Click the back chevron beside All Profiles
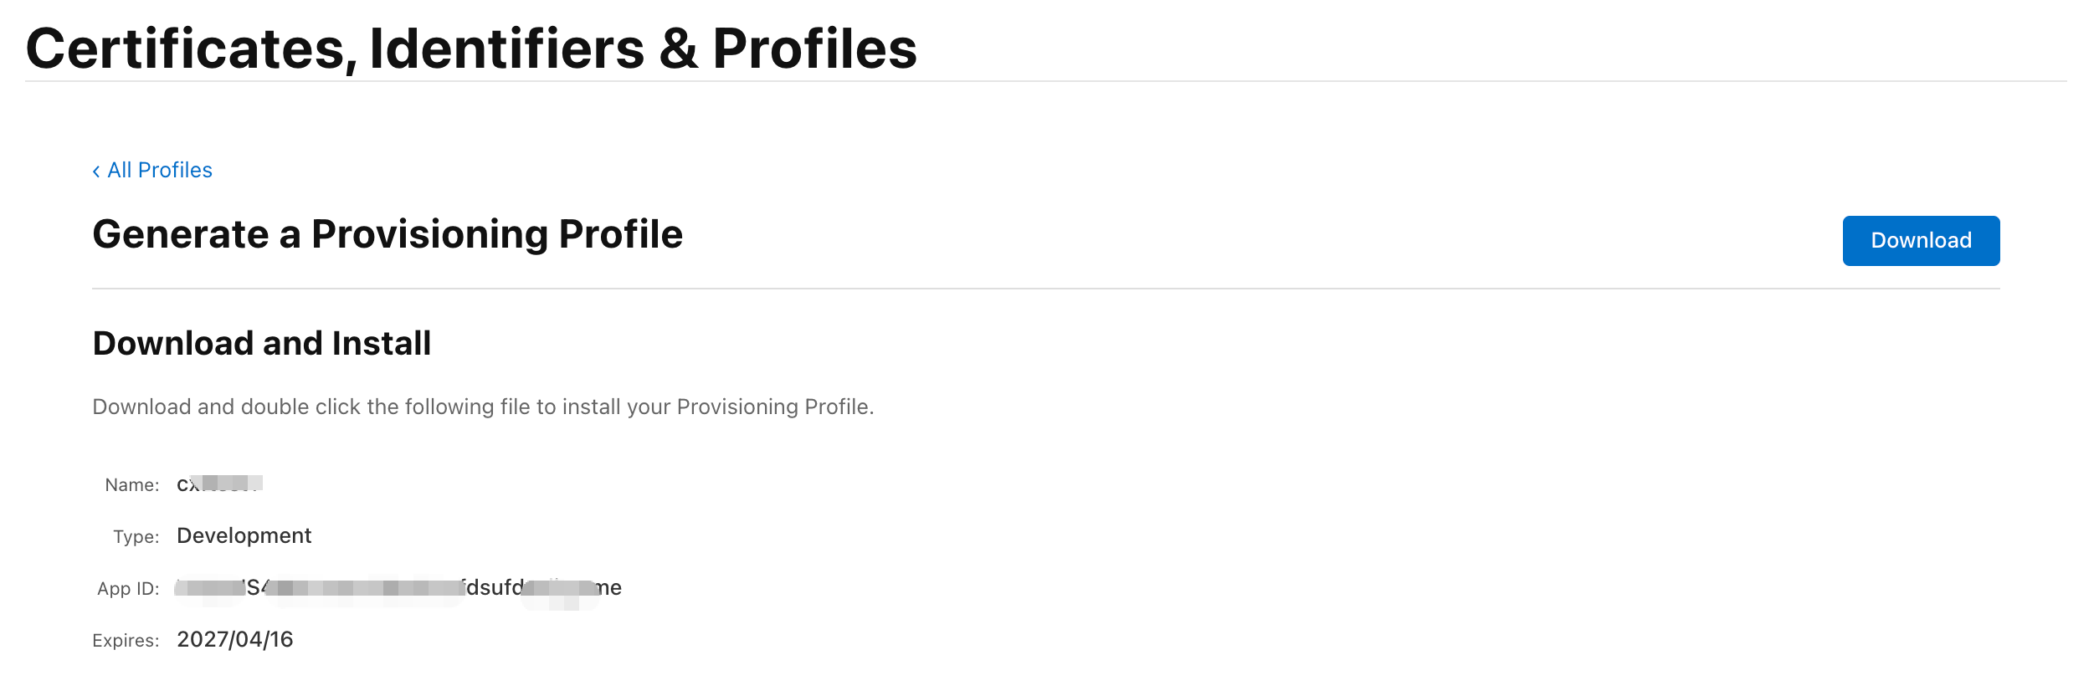The width and height of the screenshot is (2094, 696). pos(96,171)
